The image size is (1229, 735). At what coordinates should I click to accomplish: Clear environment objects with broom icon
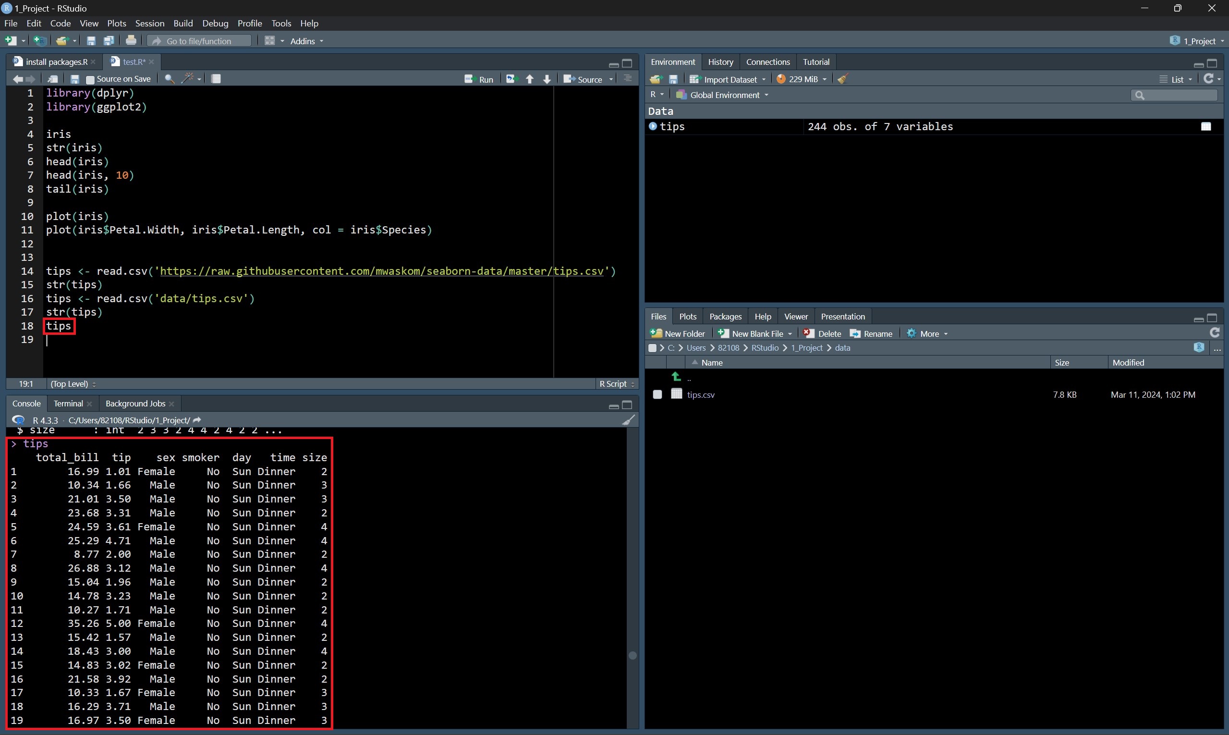pos(843,79)
